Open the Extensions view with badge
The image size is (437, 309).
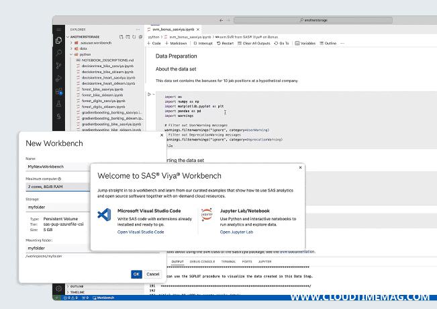59,91
